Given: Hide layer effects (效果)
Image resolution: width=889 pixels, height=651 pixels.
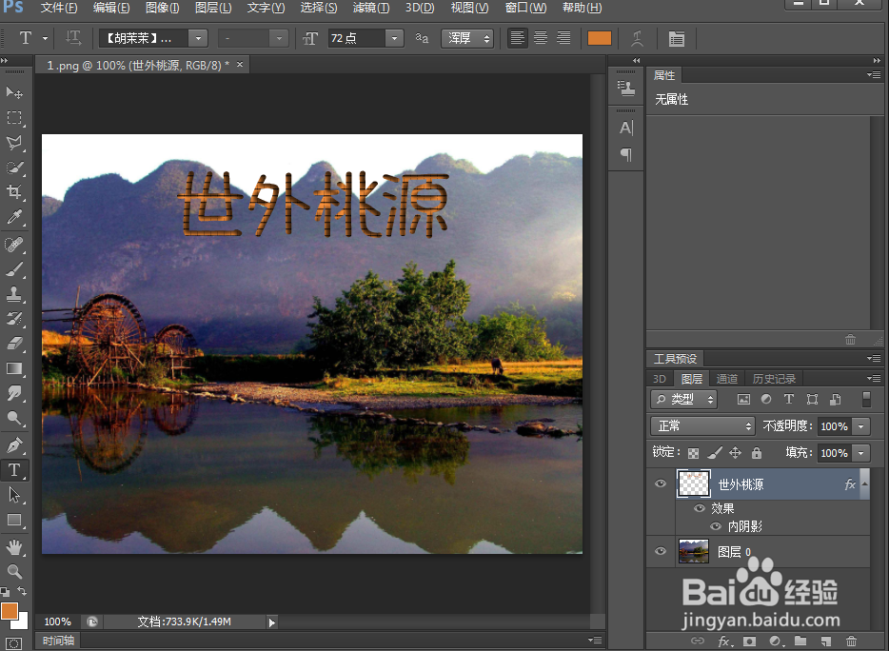Looking at the screenshot, I should [700, 508].
